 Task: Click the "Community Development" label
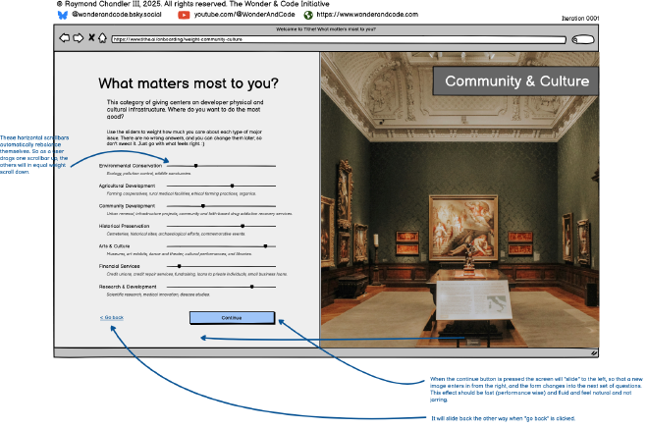point(127,206)
